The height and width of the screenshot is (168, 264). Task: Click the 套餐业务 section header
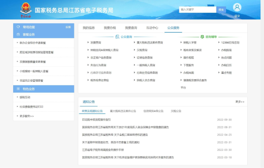click(44, 34)
